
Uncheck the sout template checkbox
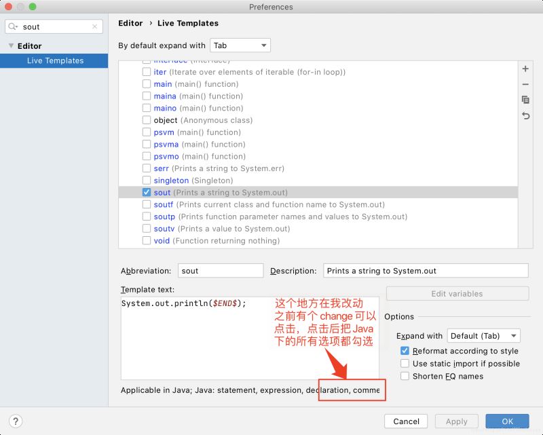coord(147,192)
